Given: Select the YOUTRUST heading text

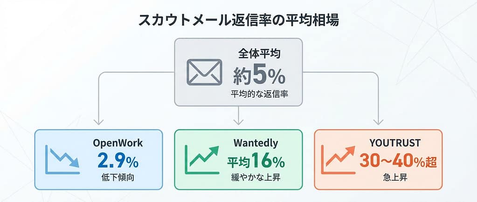Looking at the screenshot, I should (x=395, y=143).
